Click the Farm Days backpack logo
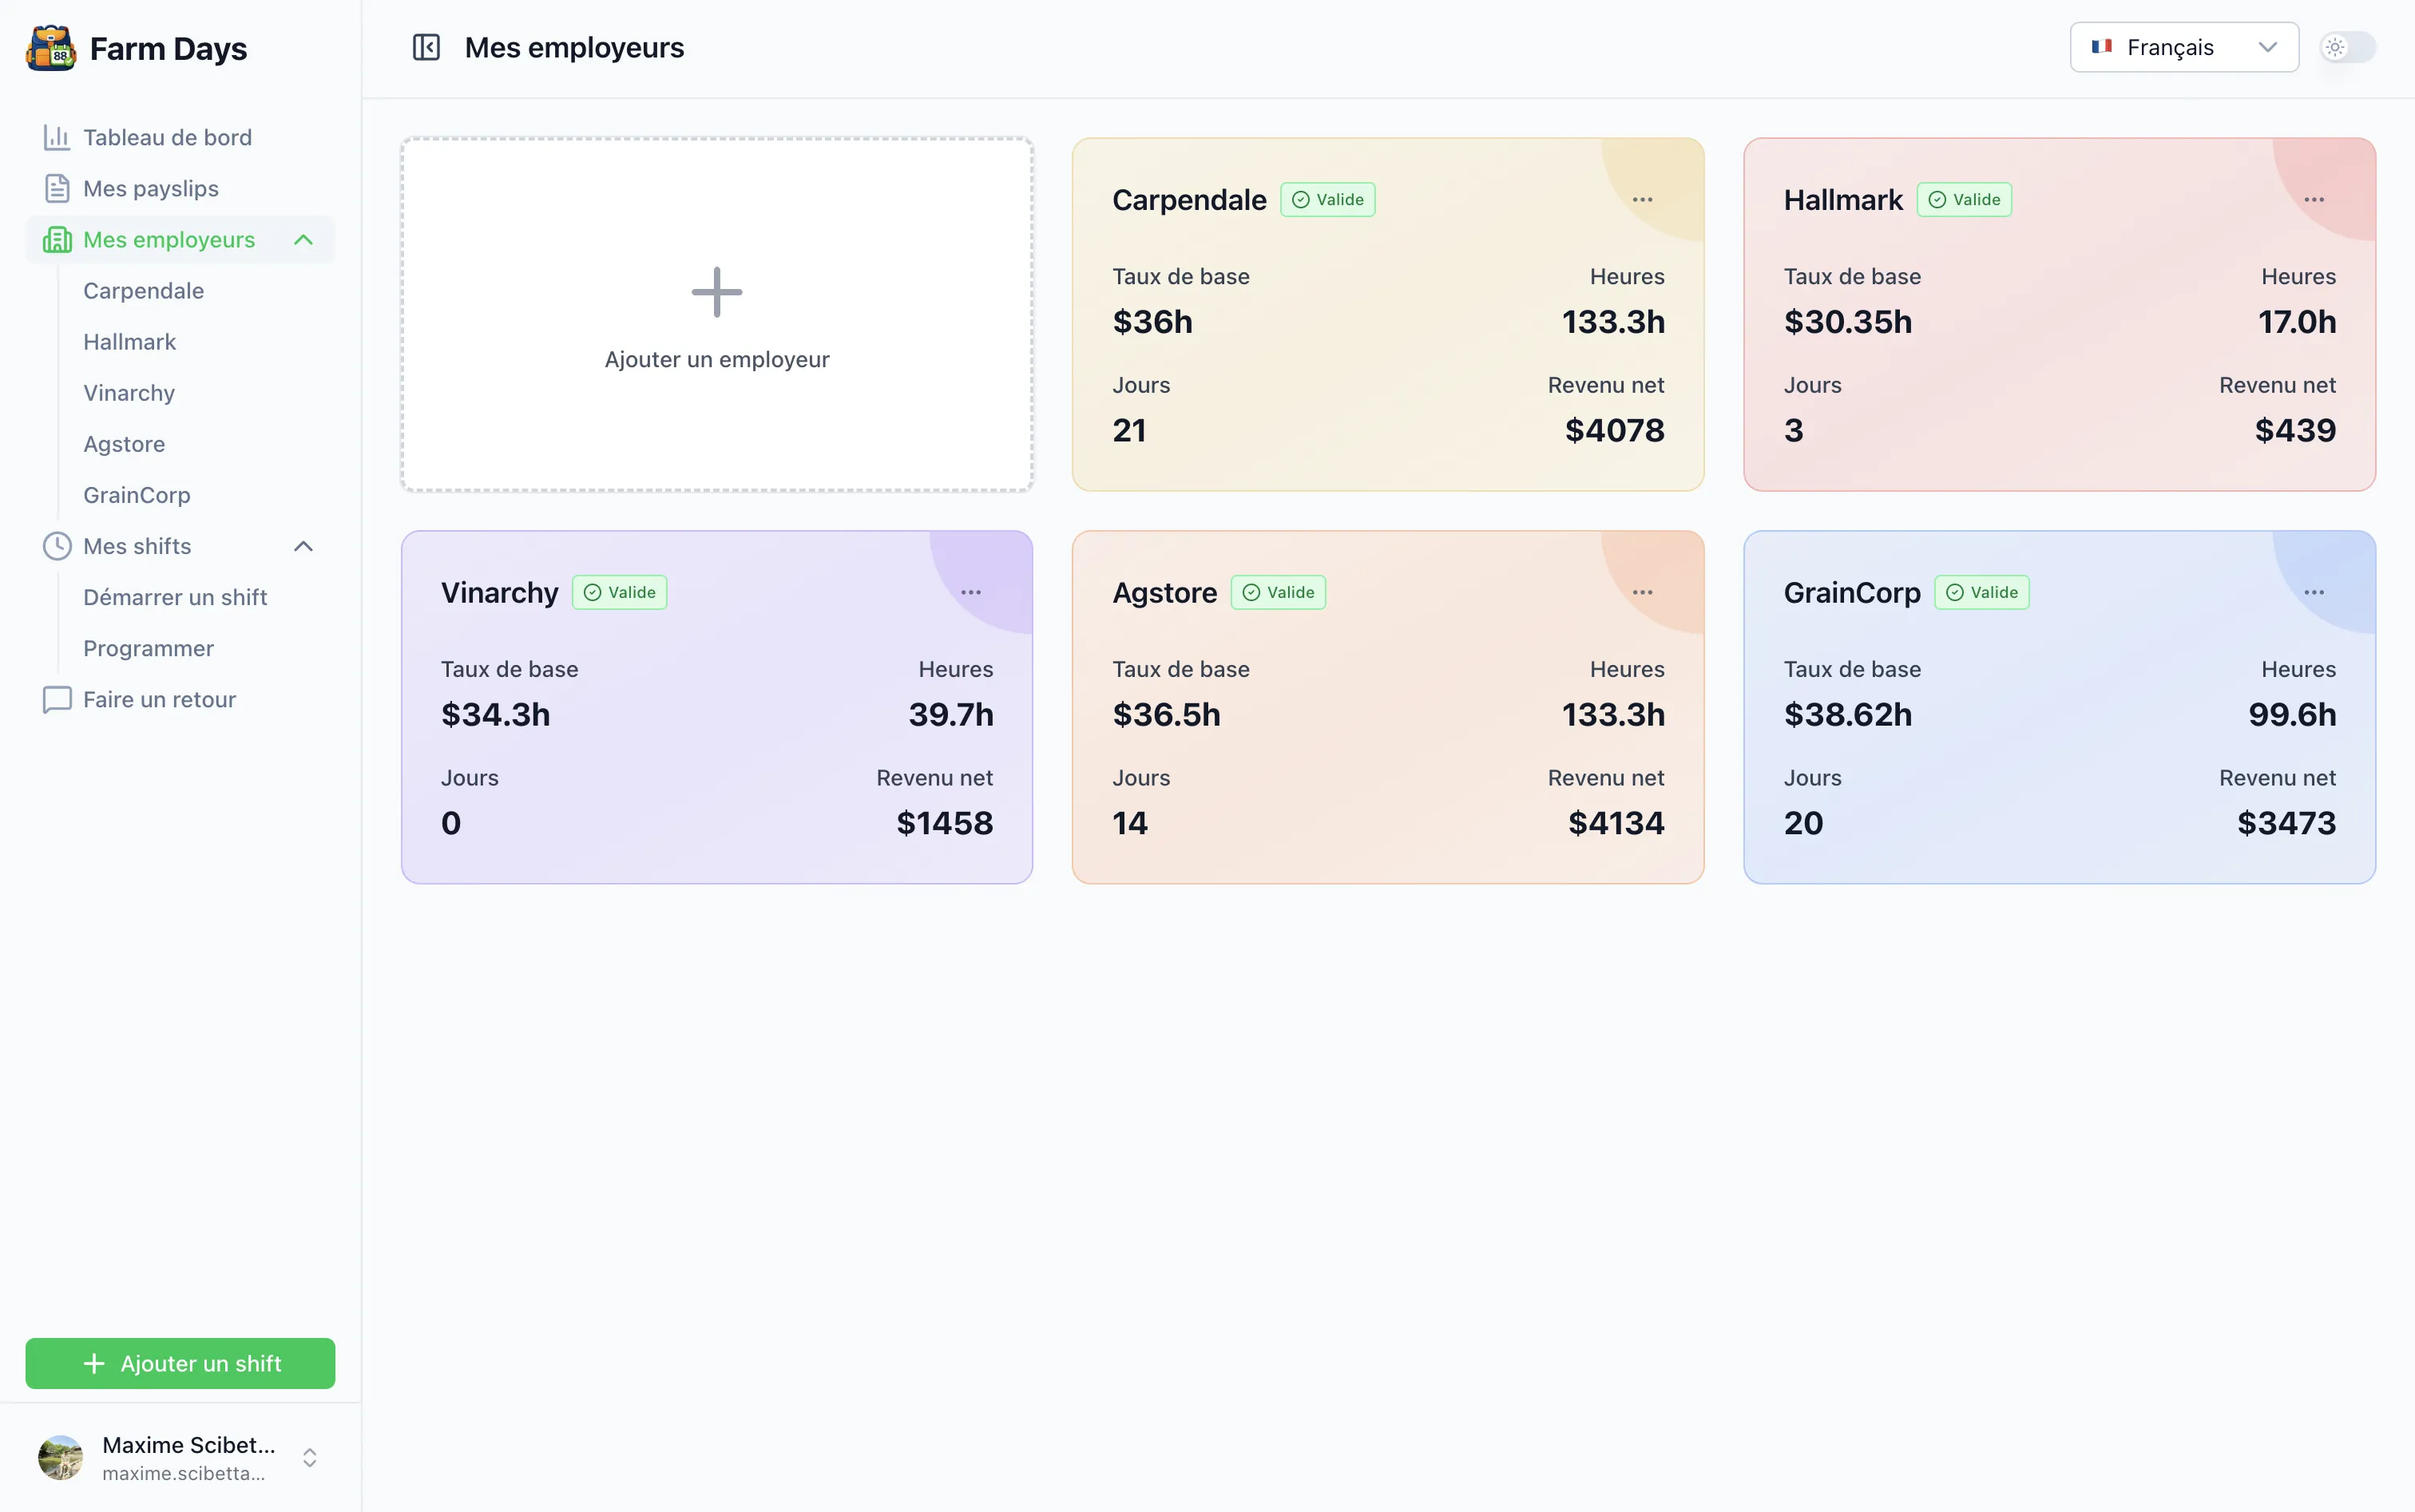The image size is (2415, 1512). (51, 48)
